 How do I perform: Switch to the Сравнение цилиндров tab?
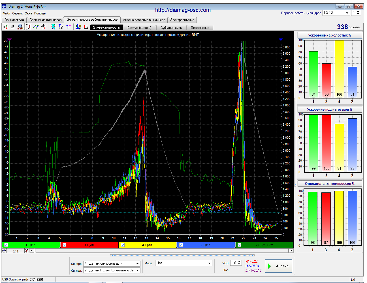tap(46, 20)
